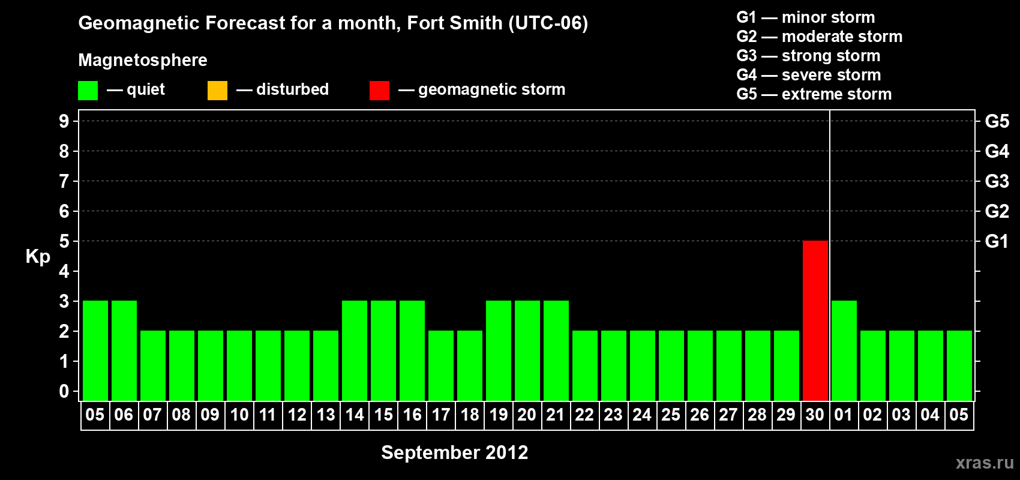Click the 'Magnetosphere' heading
The image size is (1020, 480).
(x=143, y=61)
